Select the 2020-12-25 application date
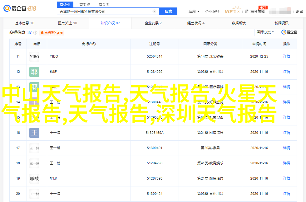The image size is (306, 202). point(259,56)
